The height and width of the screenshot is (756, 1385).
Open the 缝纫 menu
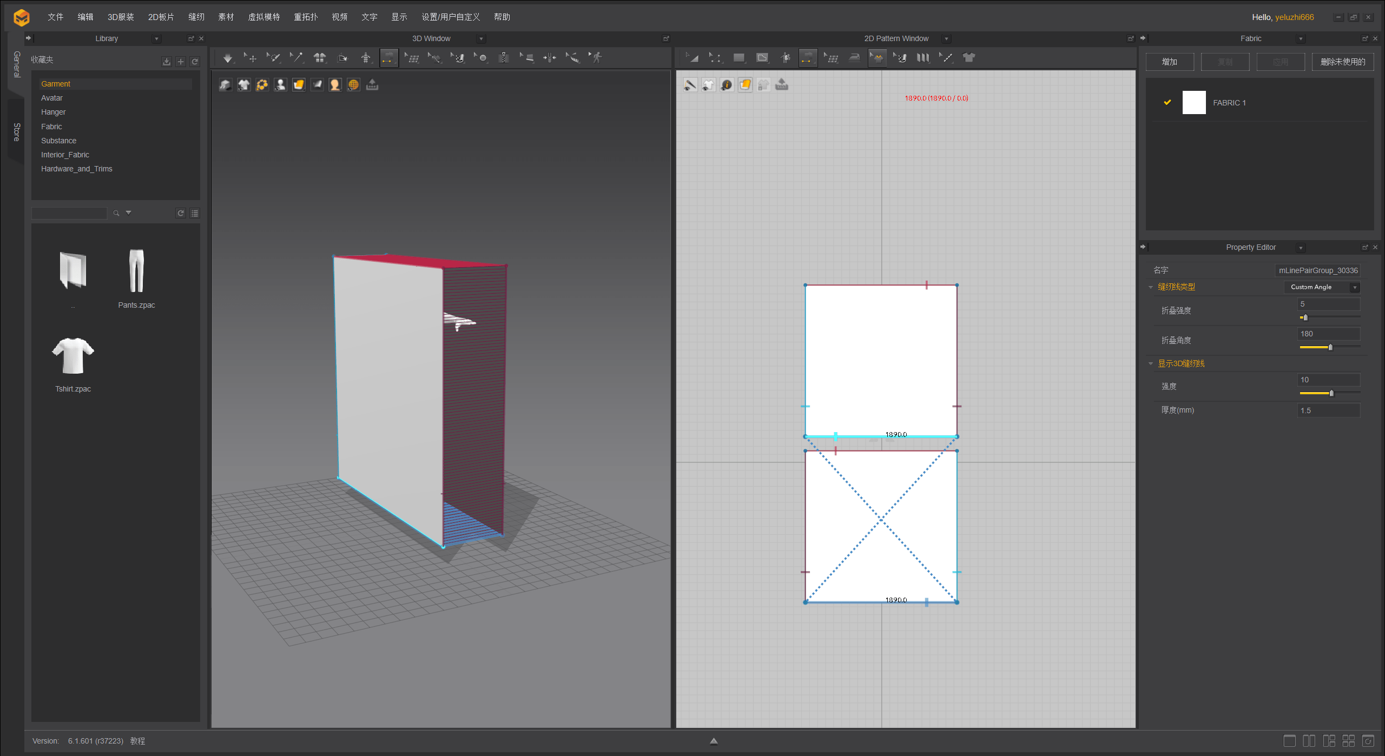[x=196, y=17]
